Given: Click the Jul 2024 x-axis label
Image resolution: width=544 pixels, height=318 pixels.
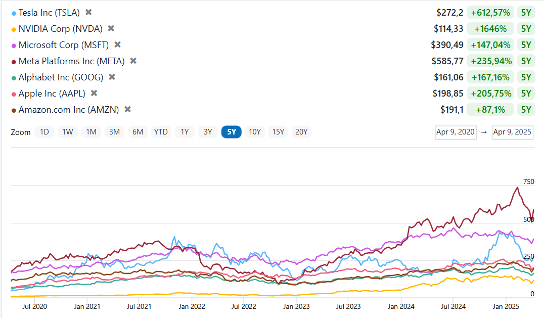Looking at the screenshot, I should tap(454, 306).
